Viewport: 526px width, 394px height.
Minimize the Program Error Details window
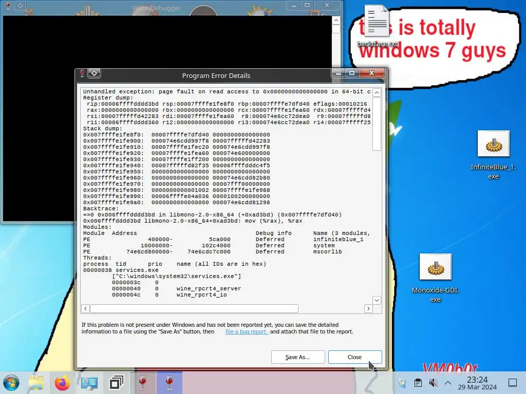[x=339, y=73]
